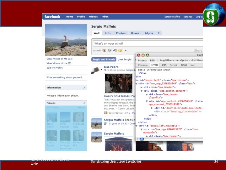The image size is (226, 170).
Task: Open View Videos of me (1)
Action: click(59, 63)
